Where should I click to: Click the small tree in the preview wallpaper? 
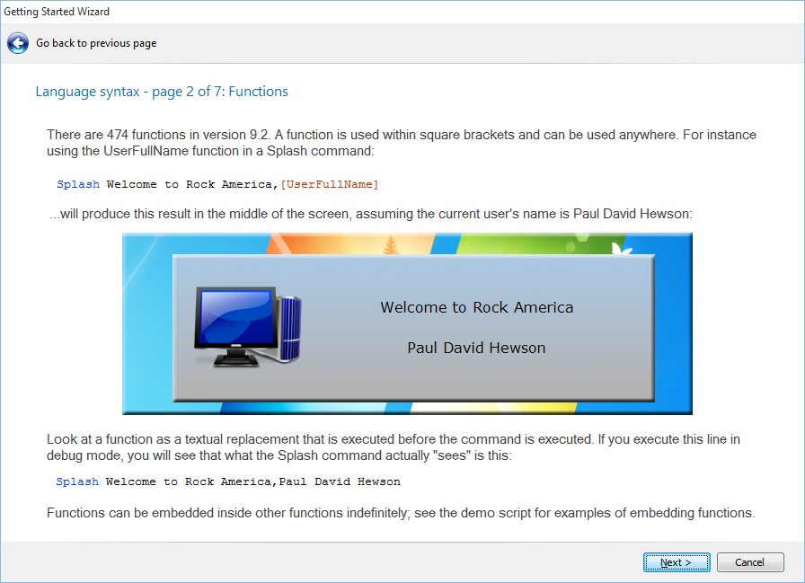391,245
